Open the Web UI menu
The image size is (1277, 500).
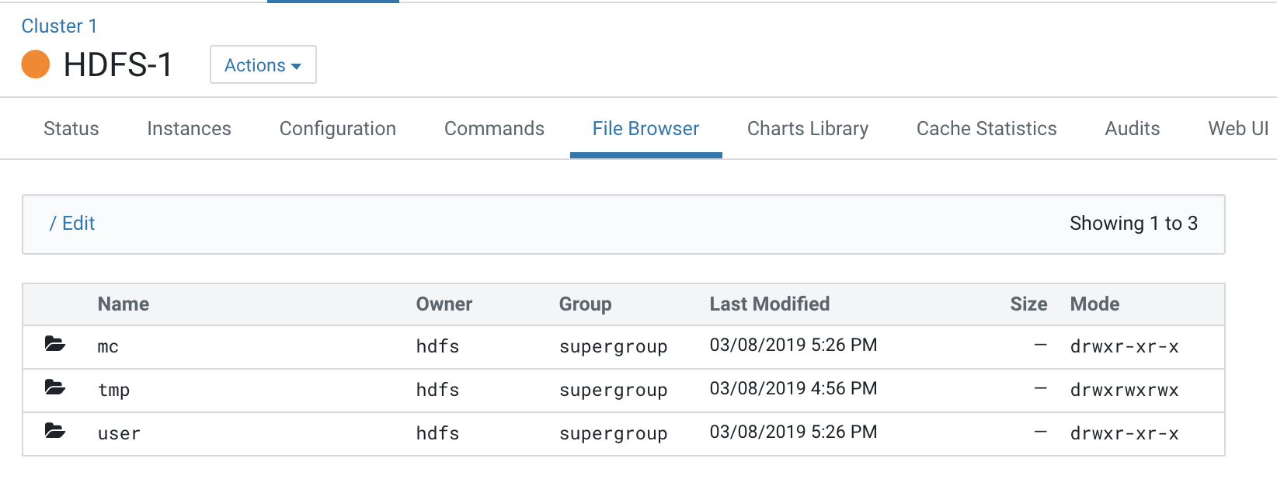(x=1238, y=129)
